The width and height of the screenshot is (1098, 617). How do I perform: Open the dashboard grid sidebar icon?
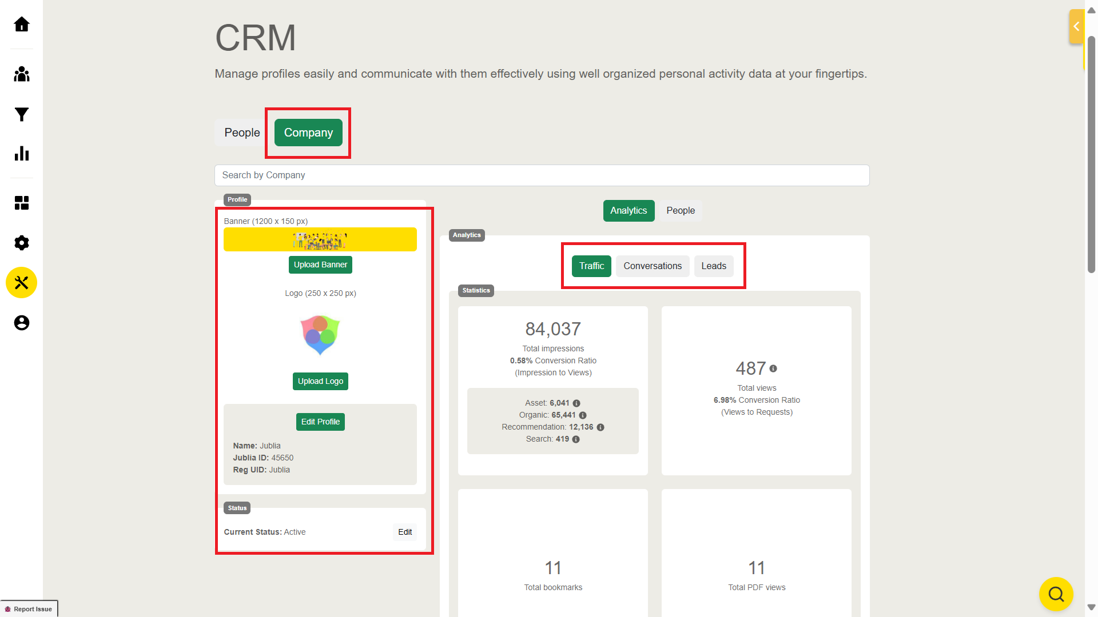(22, 203)
